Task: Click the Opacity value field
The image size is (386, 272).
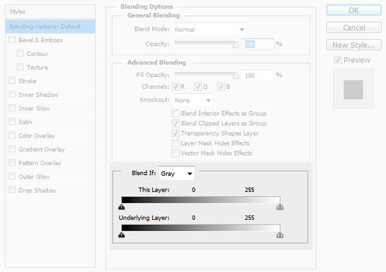Action: [x=258, y=44]
